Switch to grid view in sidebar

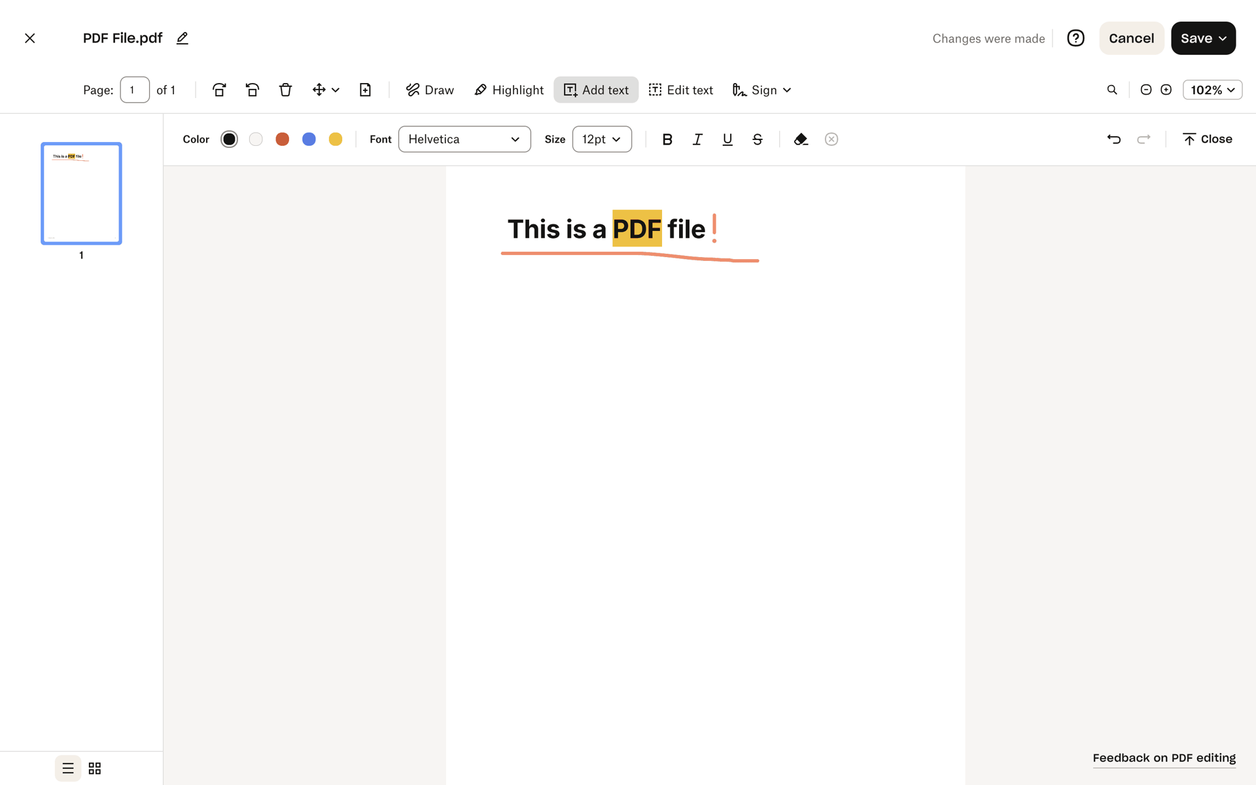coord(95,768)
